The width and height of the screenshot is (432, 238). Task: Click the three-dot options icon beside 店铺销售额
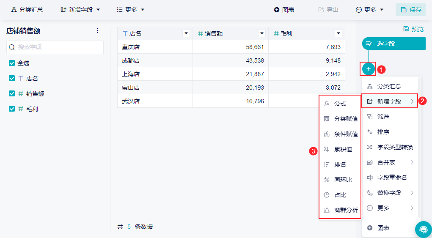click(x=97, y=31)
